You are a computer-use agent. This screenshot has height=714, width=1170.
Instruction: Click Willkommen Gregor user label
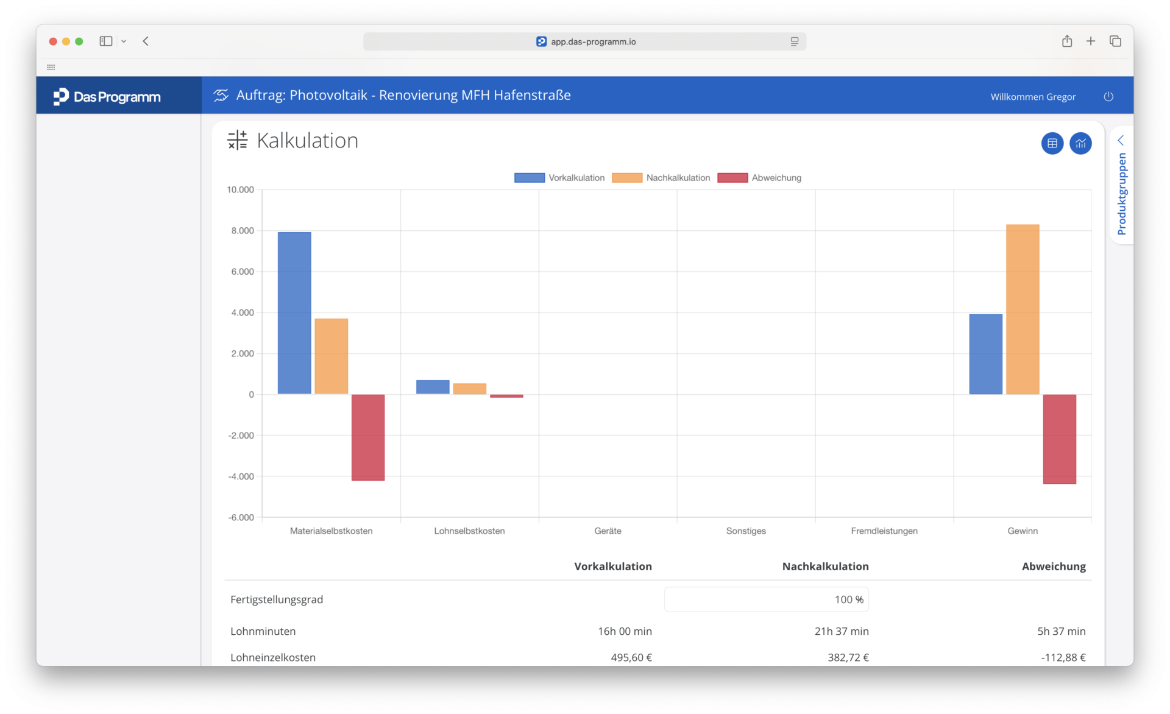point(1033,97)
